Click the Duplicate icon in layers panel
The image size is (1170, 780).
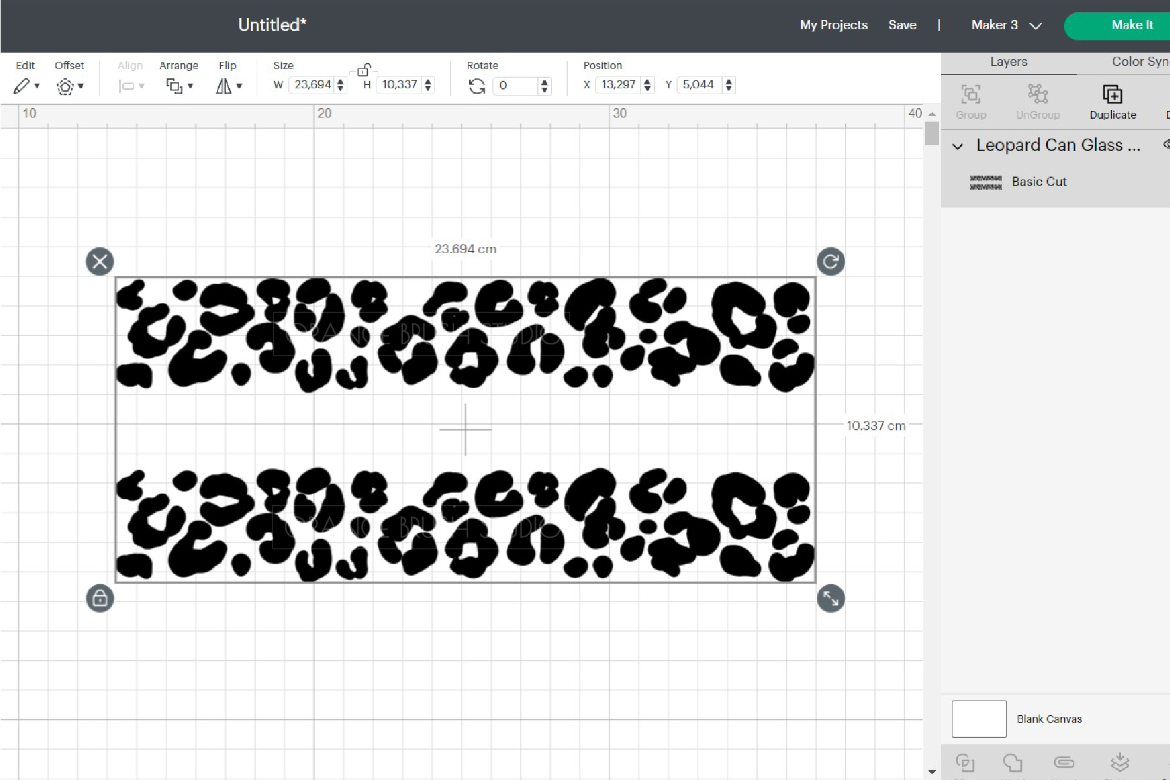click(1113, 93)
